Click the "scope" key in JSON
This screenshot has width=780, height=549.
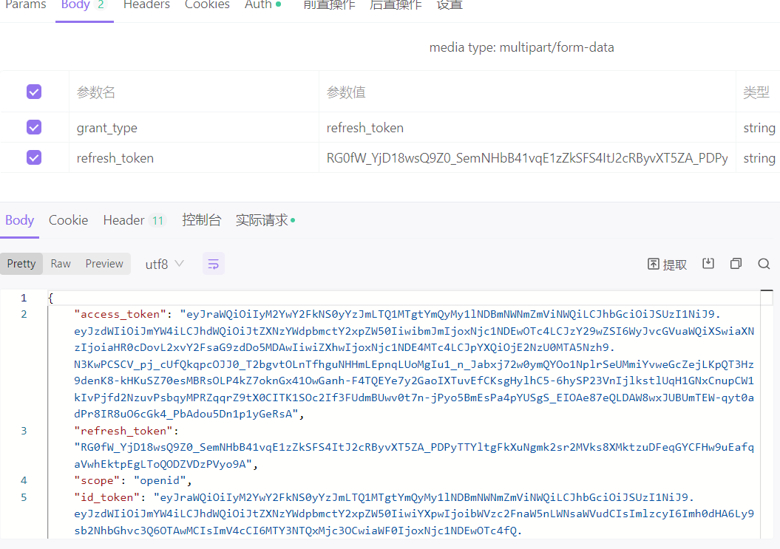tap(97, 480)
